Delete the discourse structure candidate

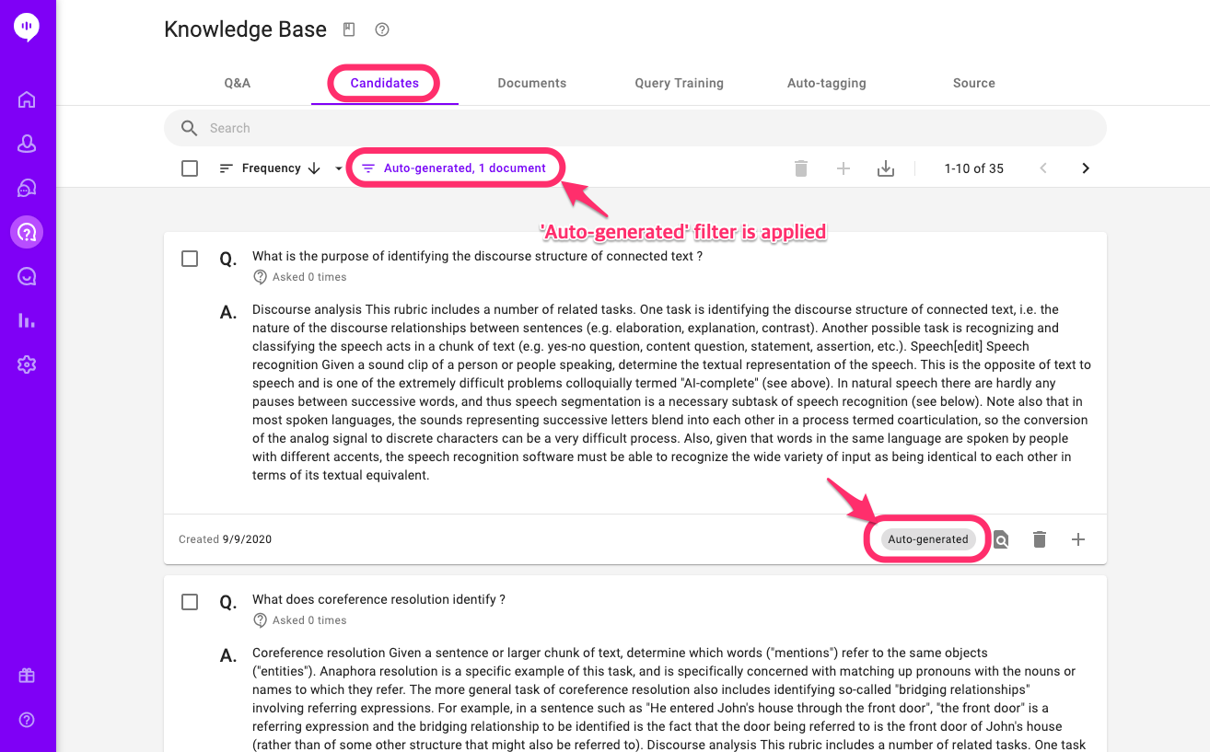(1040, 539)
